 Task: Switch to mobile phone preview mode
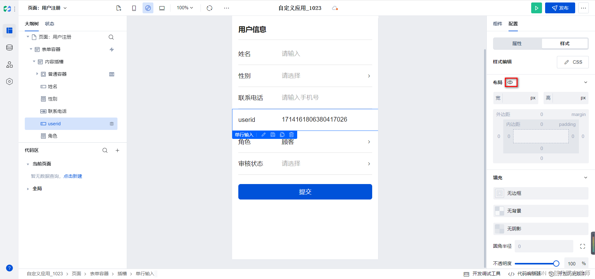pos(134,8)
